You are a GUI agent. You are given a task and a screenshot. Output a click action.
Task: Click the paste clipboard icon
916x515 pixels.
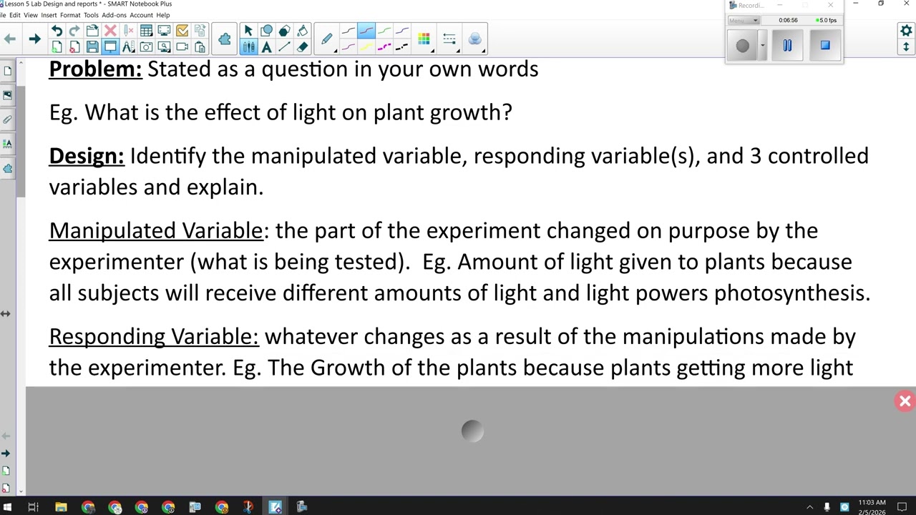click(200, 47)
